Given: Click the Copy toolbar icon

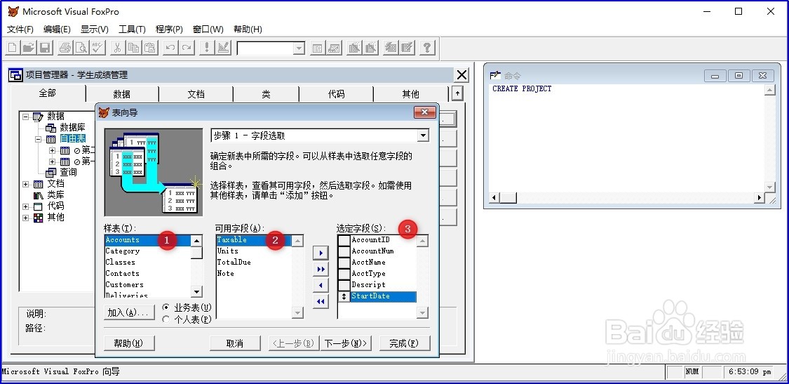Looking at the screenshot, I should click(x=133, y=48).
